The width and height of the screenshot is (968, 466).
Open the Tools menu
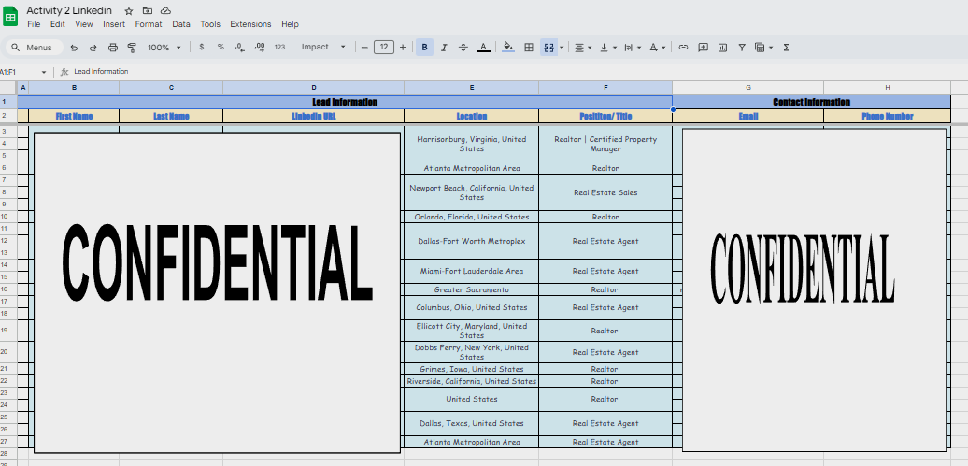[x=210, y=24]
